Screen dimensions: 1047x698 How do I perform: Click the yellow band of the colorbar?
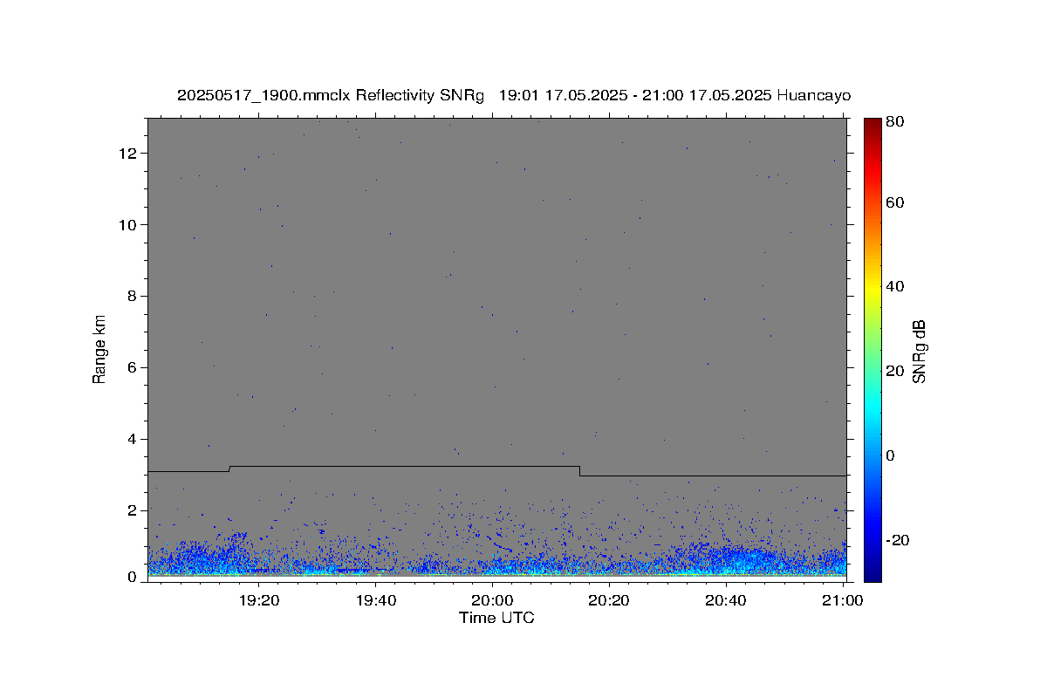tap(872, 286)
